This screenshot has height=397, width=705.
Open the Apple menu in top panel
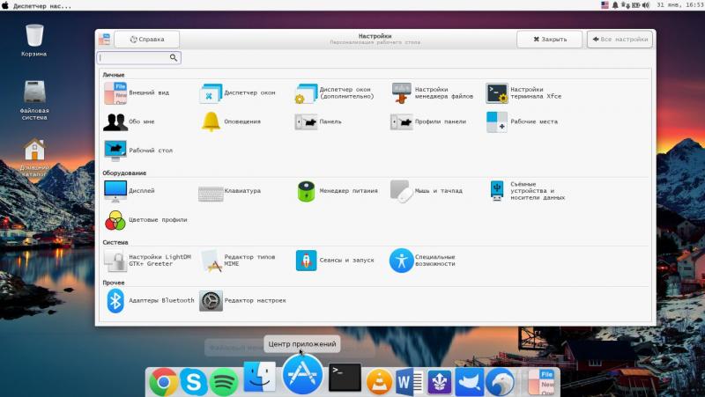[x=5, y=5]
